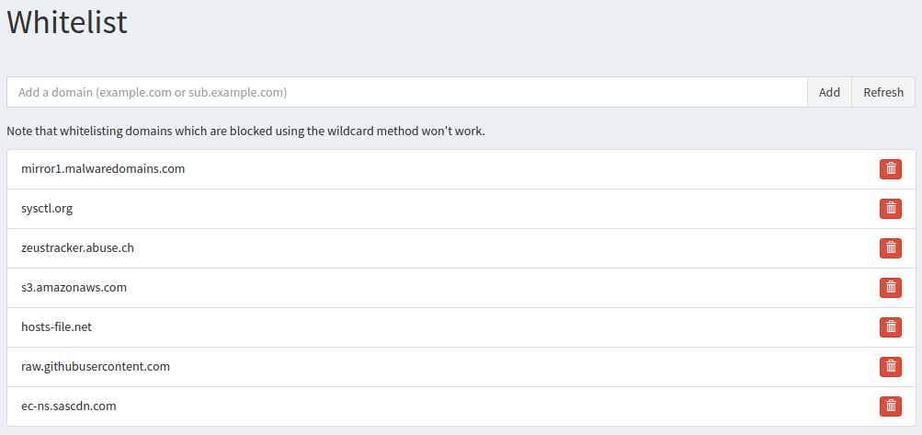
Task: Select the hosts-file.net entry text
Action: (x=56, y=327)
